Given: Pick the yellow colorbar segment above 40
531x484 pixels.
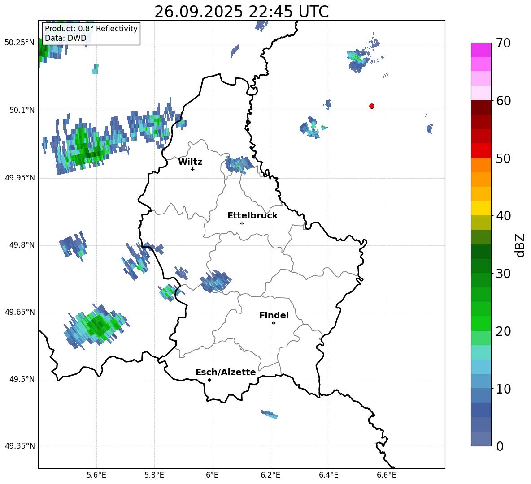Looking at the screenshot, I should (x=481, y=209).
